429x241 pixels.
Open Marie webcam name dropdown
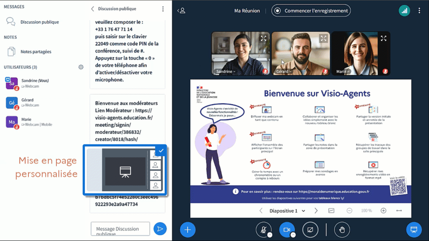click(x=343, y=72)
